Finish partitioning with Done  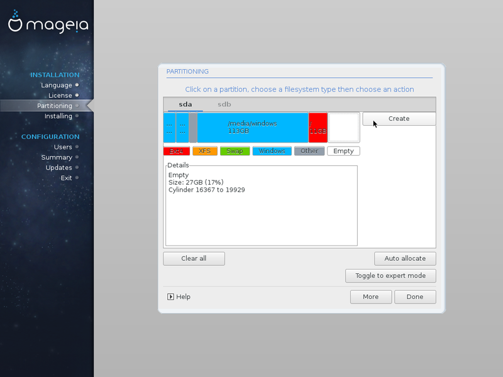click(415, 297)
